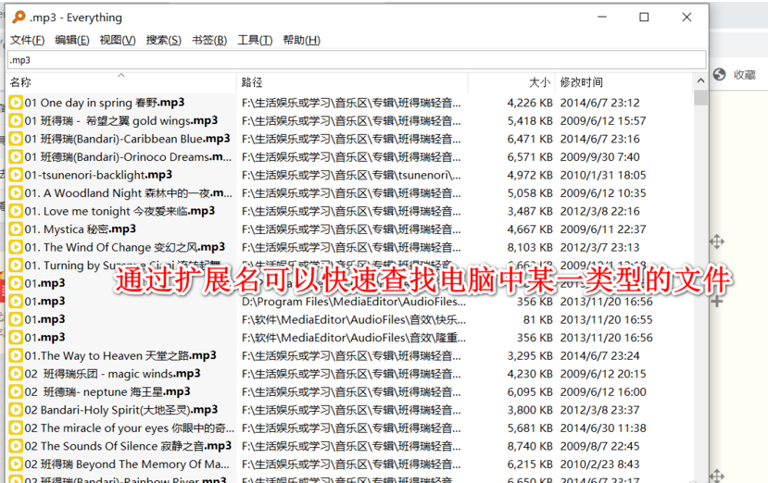This screenshot has height=483, width=768.
Task: Click the file icon of 希望之翼 gold wings.mp3
Action: click(16, 121)
